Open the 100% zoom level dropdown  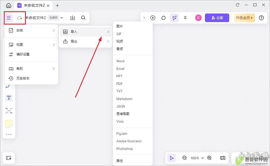coord(197,158)
